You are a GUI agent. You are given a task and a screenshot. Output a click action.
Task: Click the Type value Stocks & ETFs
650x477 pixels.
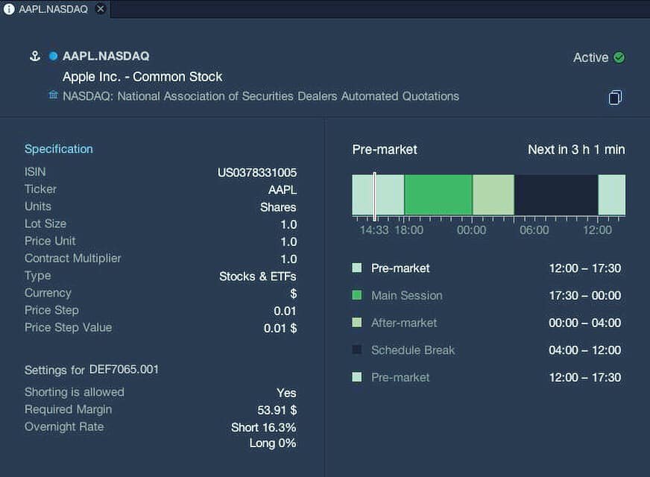coord(257,277)
